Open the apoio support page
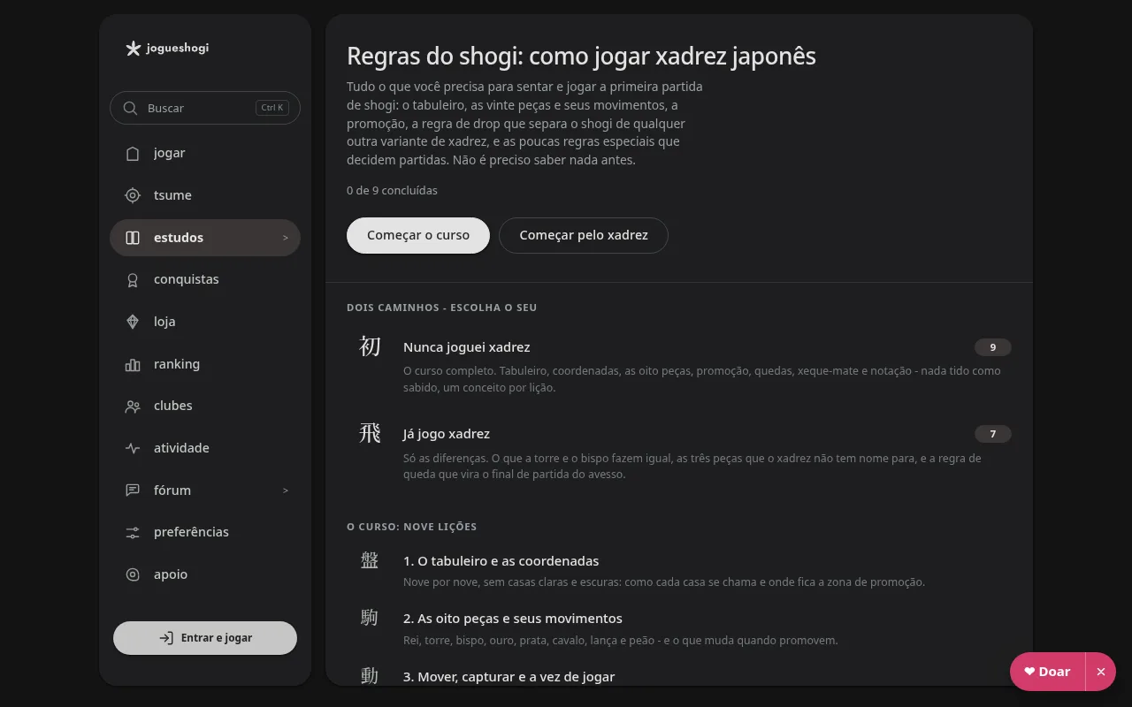Screen dimensions: 1132x707 (x=205, y=574)
